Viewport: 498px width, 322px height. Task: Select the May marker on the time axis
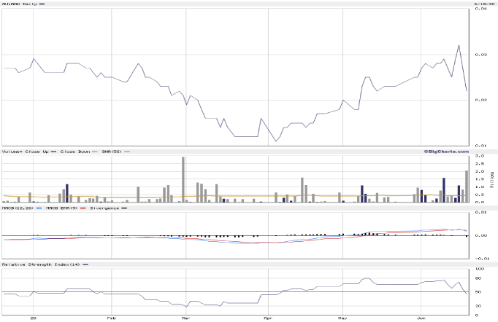point(342,318)
